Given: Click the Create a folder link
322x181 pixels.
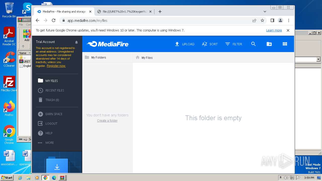Looking at the screenshot, I should 107,121.
